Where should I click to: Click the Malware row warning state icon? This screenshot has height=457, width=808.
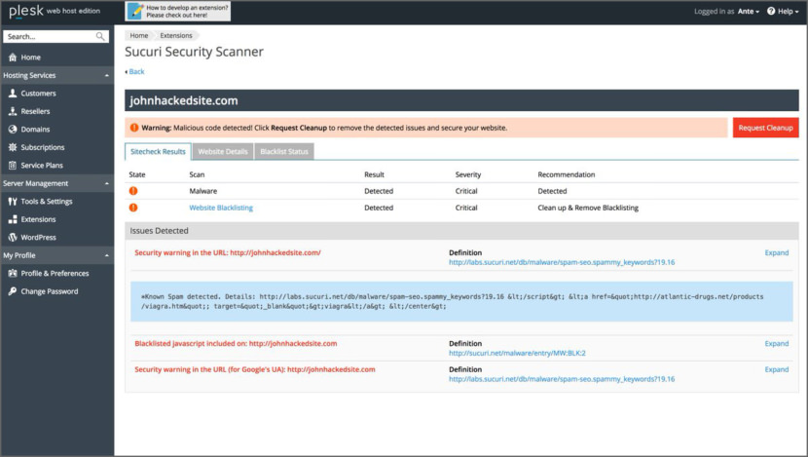click(133, 191)
